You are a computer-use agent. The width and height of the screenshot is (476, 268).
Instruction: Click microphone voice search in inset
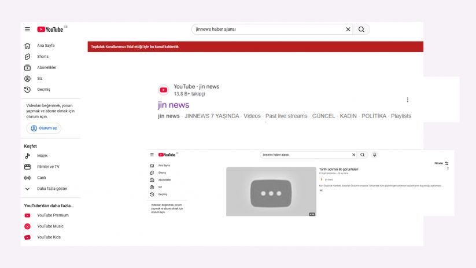375,155
